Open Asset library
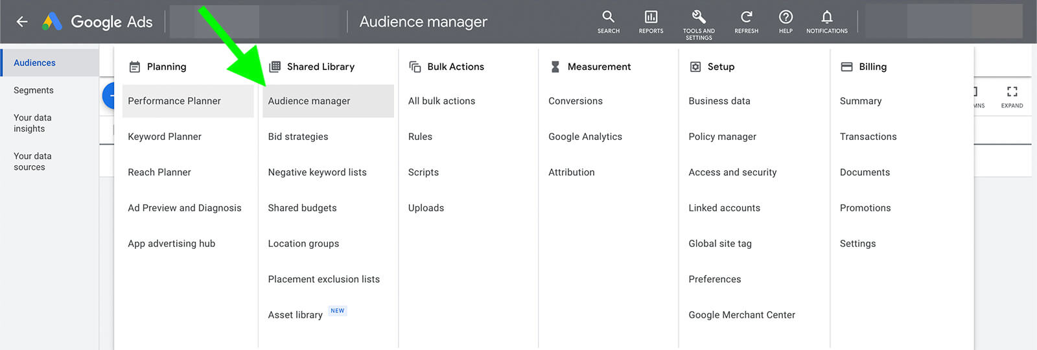This screenshot has width=1037, height=350. click(295, 315)
